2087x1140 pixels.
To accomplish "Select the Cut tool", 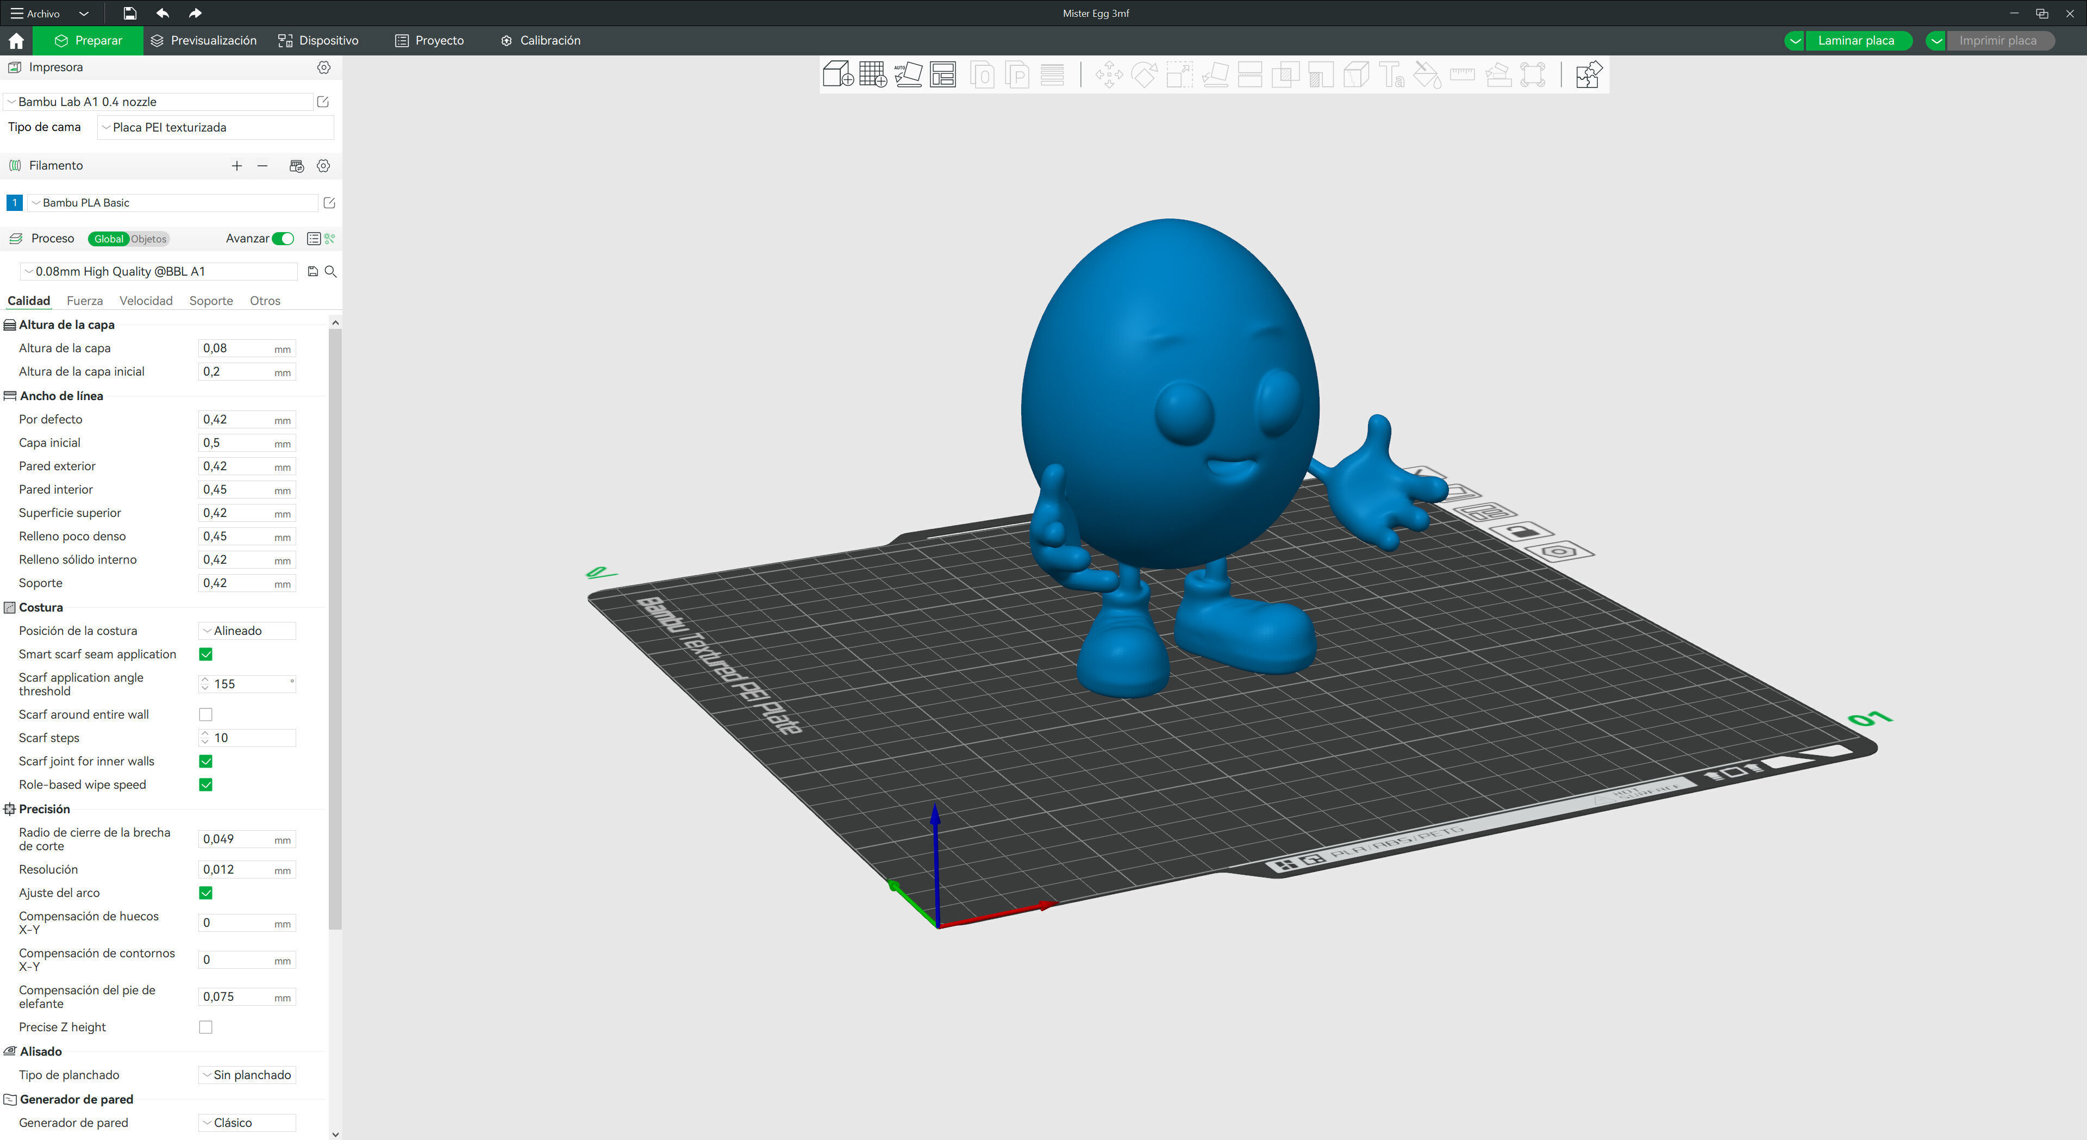I will (x=1250, y=76).
